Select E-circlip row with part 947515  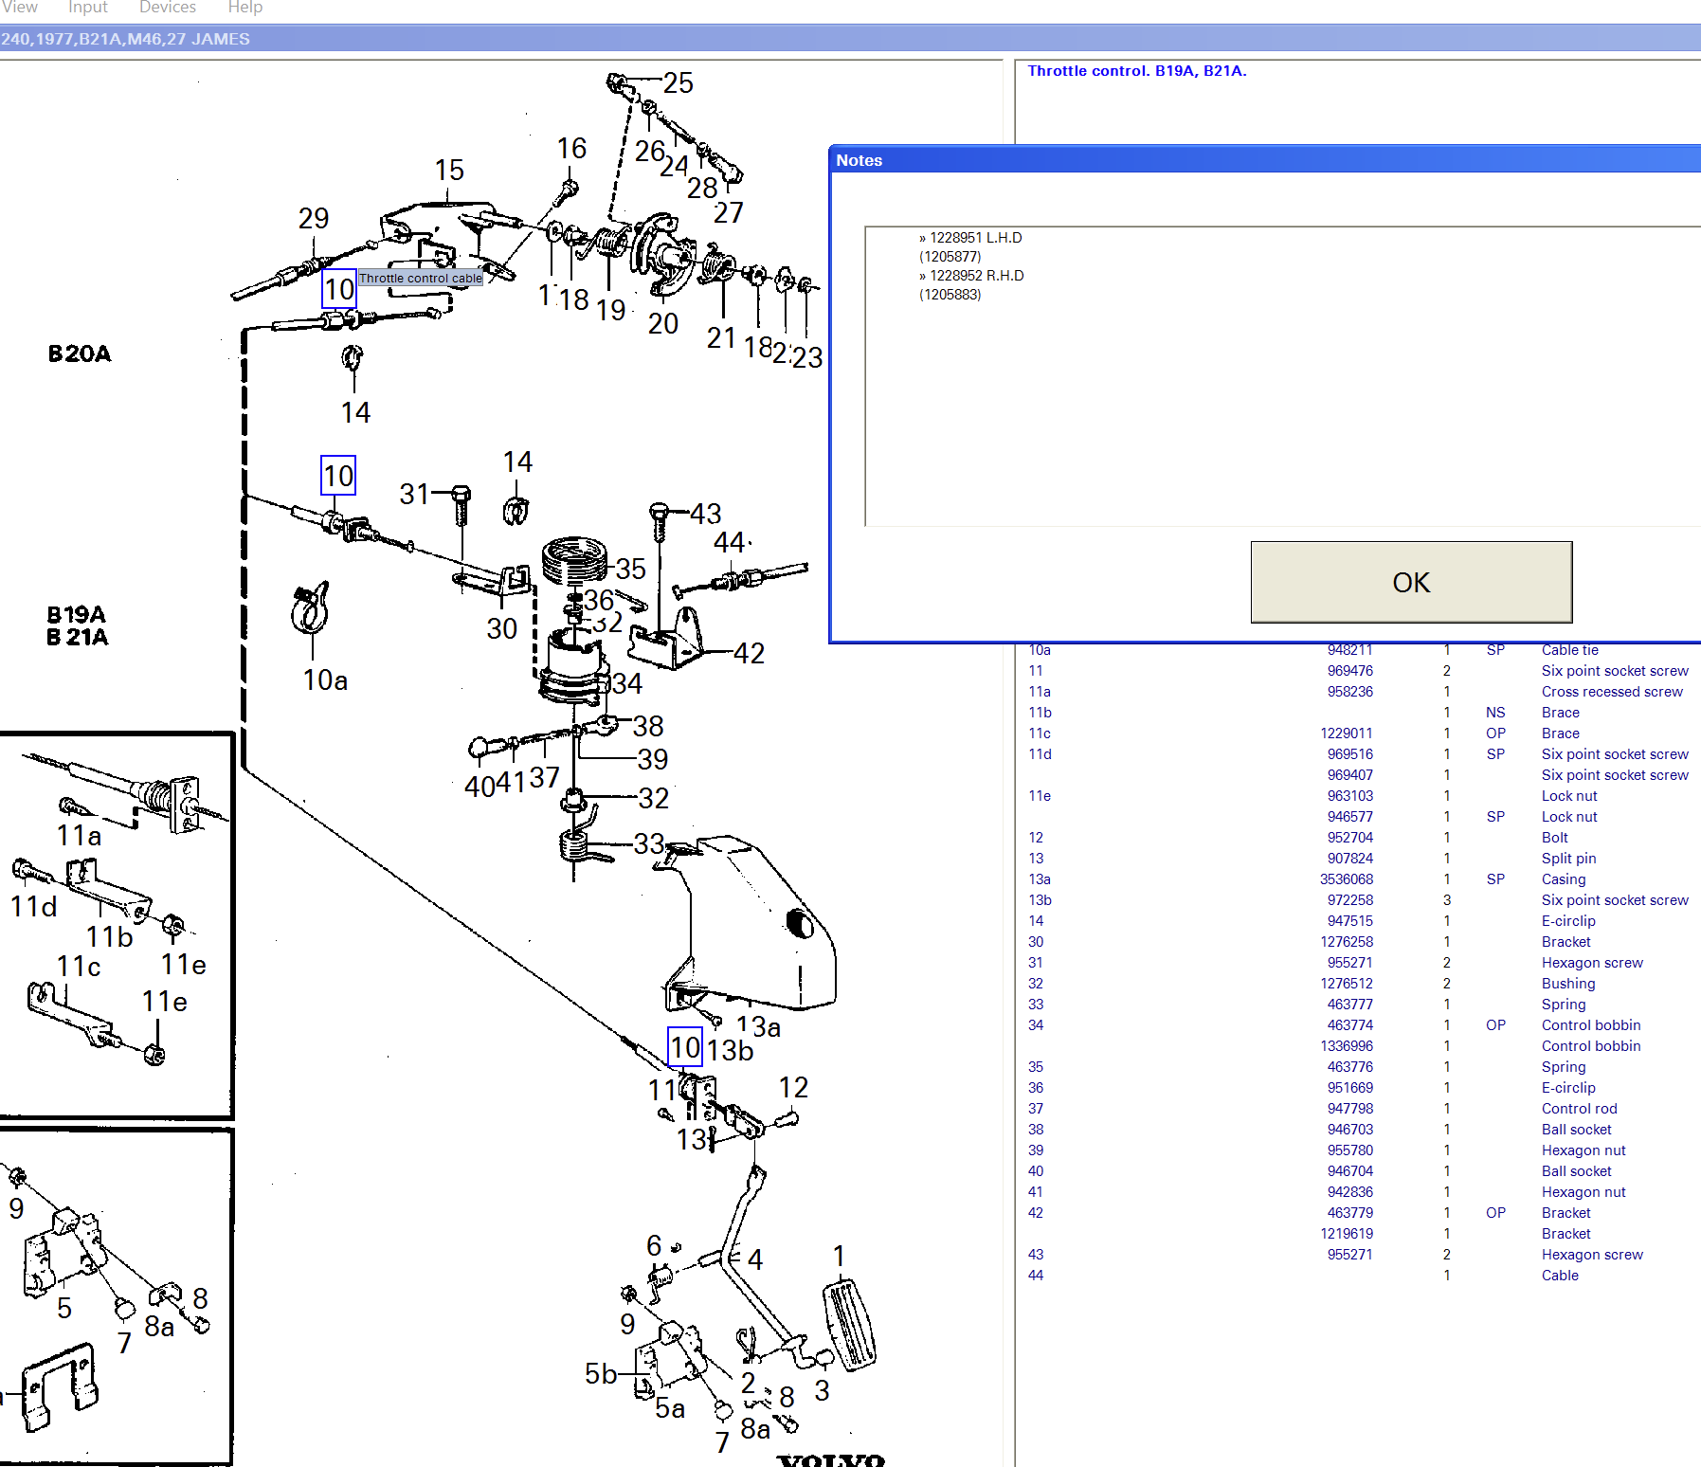click(1358, 921)
